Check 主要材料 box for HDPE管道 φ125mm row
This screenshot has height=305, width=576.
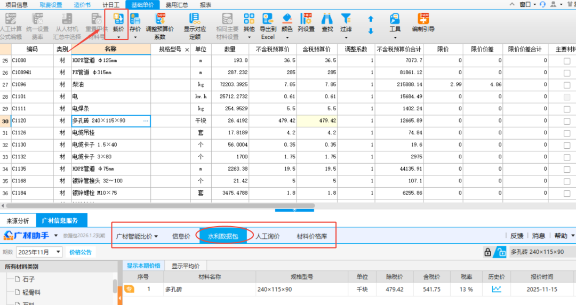566,61
